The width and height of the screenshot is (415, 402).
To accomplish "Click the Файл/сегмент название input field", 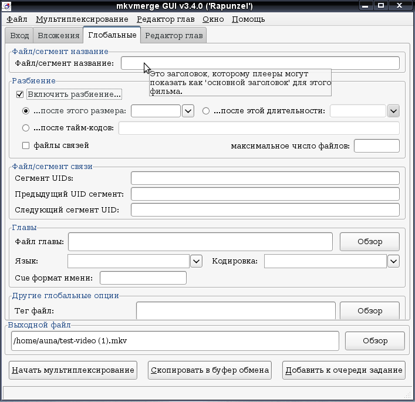I will point(260,63).
